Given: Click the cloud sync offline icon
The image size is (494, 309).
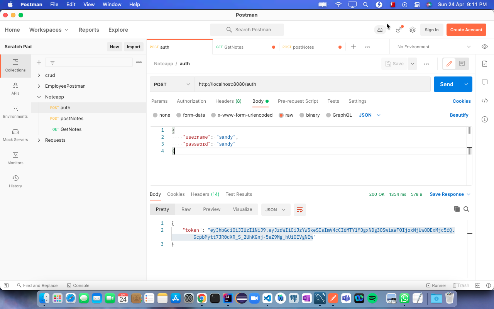Looking at the screenshot, I should point(380,30).
